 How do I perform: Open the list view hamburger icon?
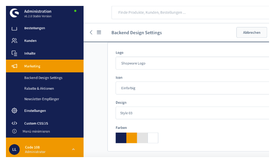coord(99,32)
